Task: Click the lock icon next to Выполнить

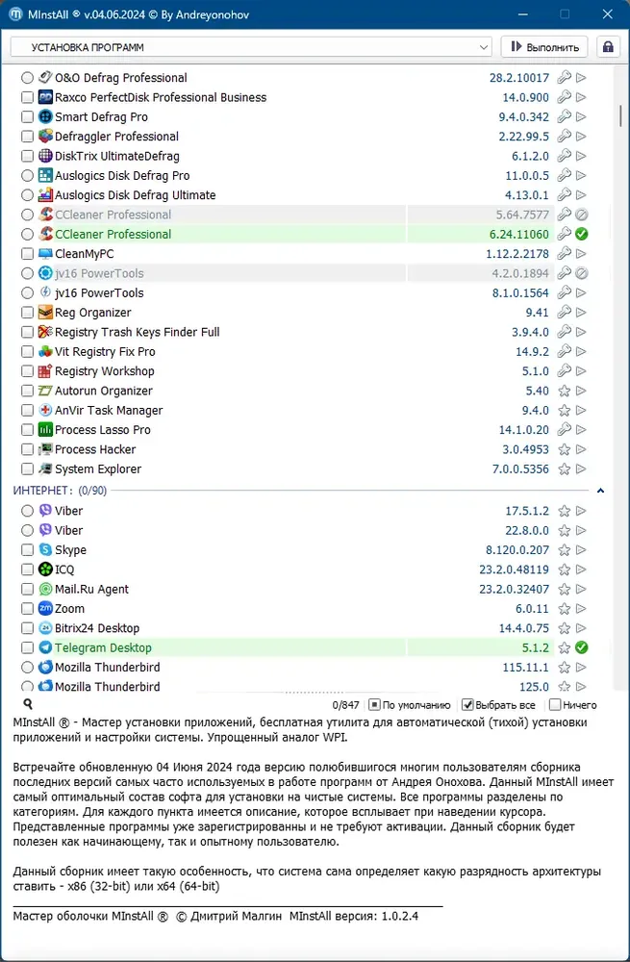Action: [608, 47]
